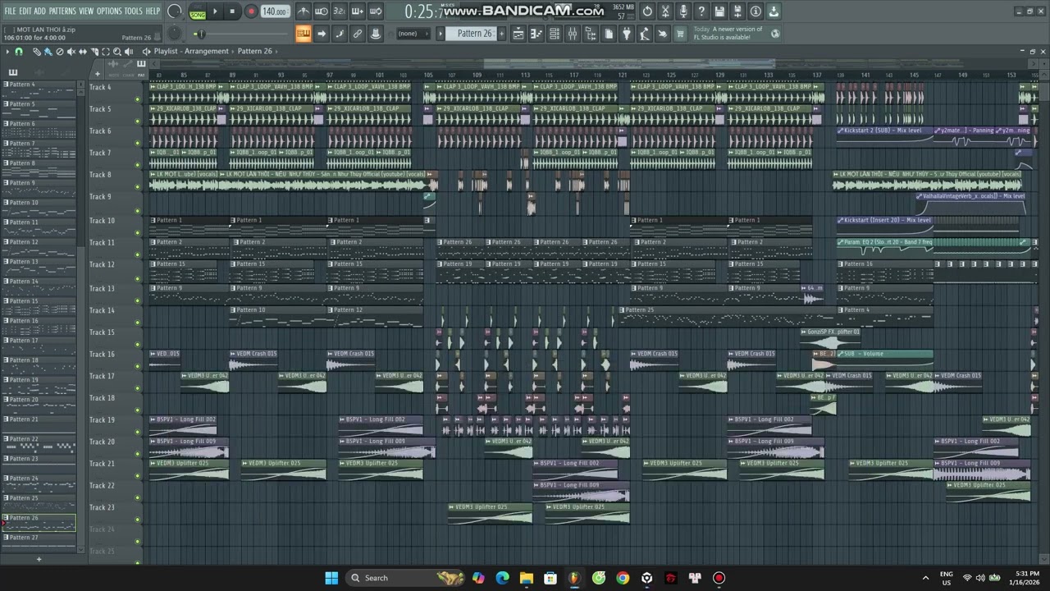Image resolution: width=1050 pixels, height=591 pixels.
Task: Open the Channel rack view icon
Action: point(555,34)
